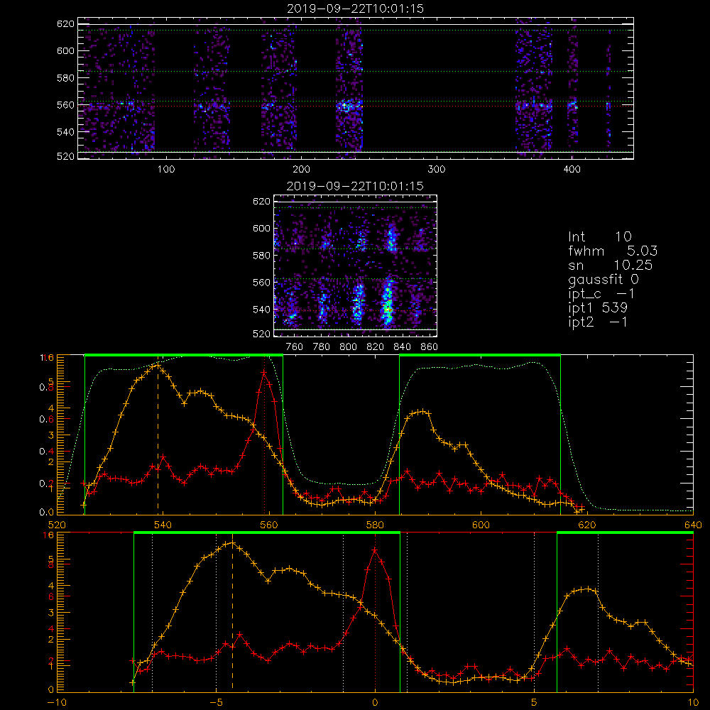Click x-axis label 560 on profile plot

tap(269, 525)
